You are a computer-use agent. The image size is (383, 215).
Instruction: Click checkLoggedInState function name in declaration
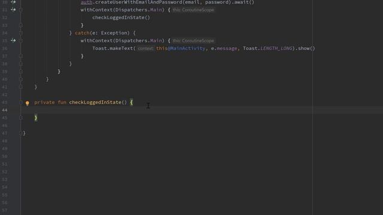[x=95, y=102]
